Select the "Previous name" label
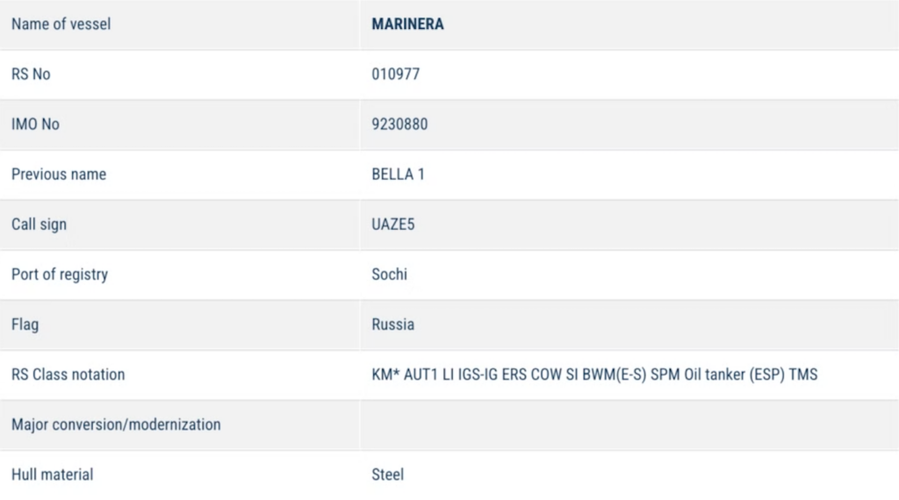The width and height of the screenshot is (899, 500). click(x=58, y=175)
